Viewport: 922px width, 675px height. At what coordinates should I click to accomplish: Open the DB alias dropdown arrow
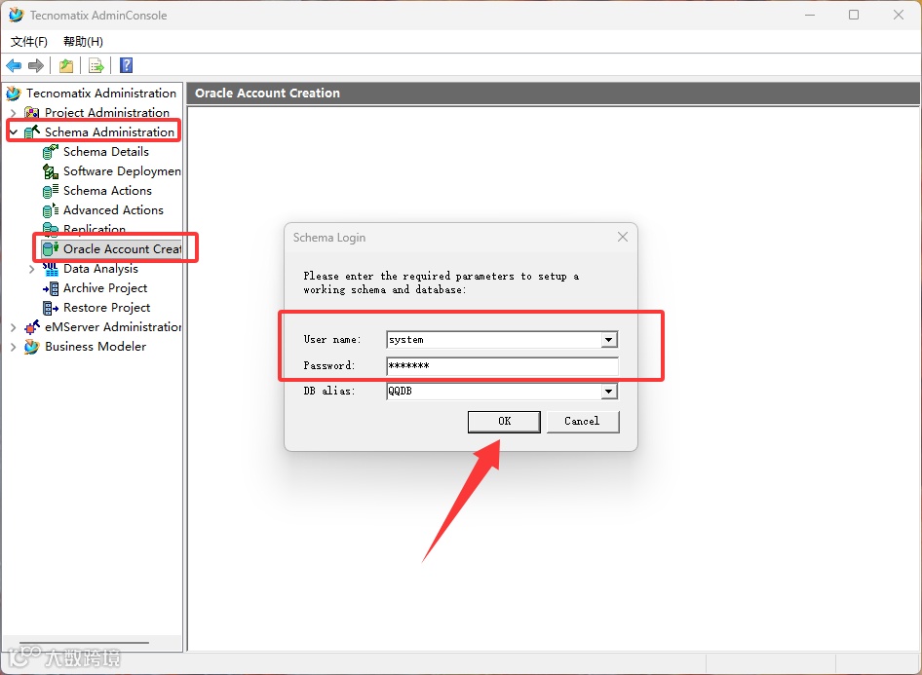point(609,391)
